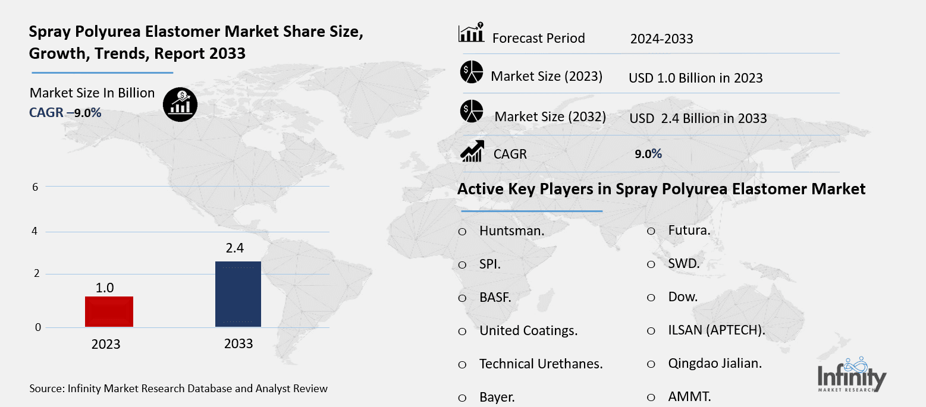Select the bullet marker beside AMMT
Screen dimensions: 926x407
651,397
